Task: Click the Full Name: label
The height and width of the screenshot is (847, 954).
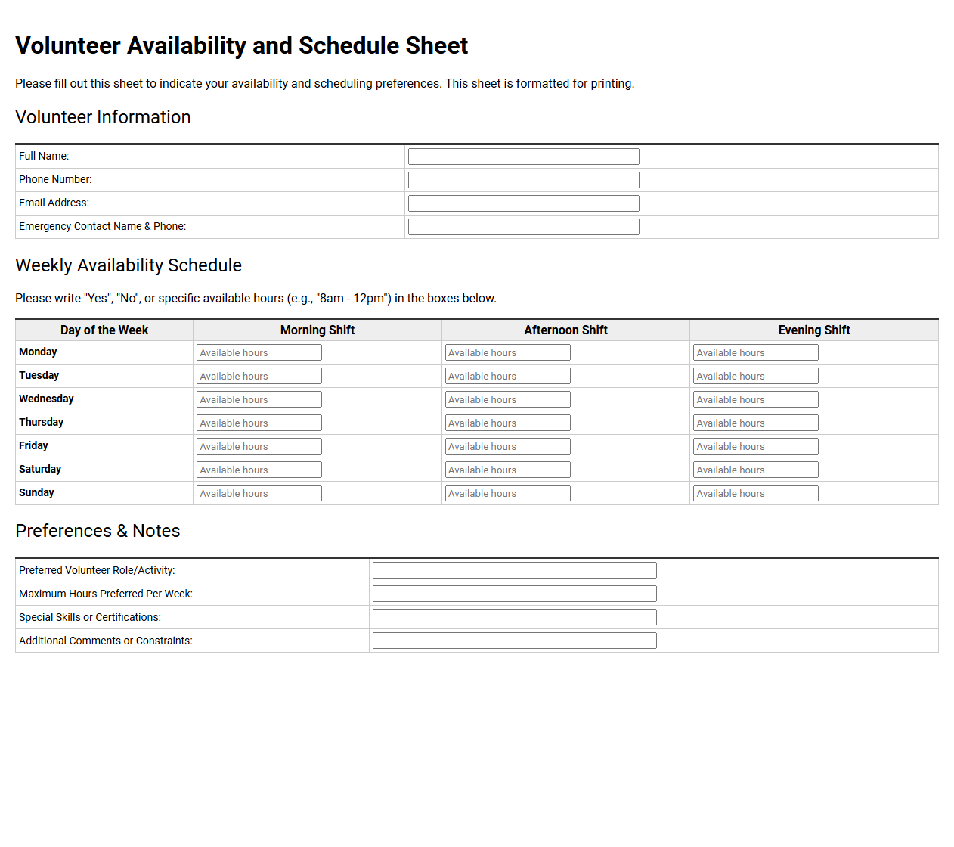Action: pyautogui.click(x=44, y=156)
